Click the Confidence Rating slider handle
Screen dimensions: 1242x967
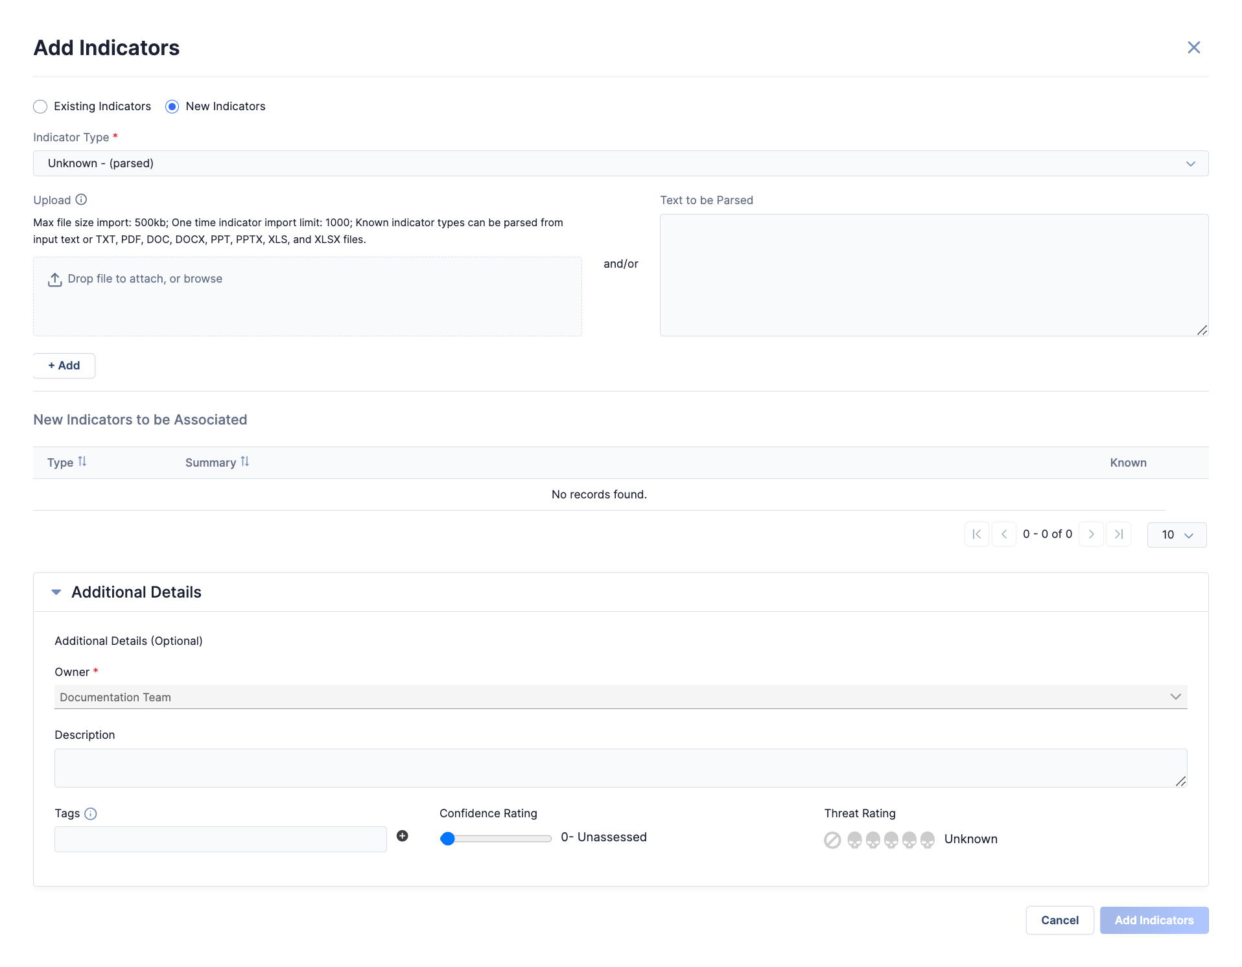(447, 839)
